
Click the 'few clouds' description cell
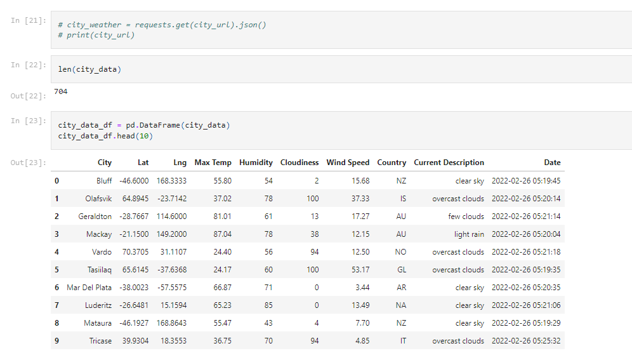466,217
